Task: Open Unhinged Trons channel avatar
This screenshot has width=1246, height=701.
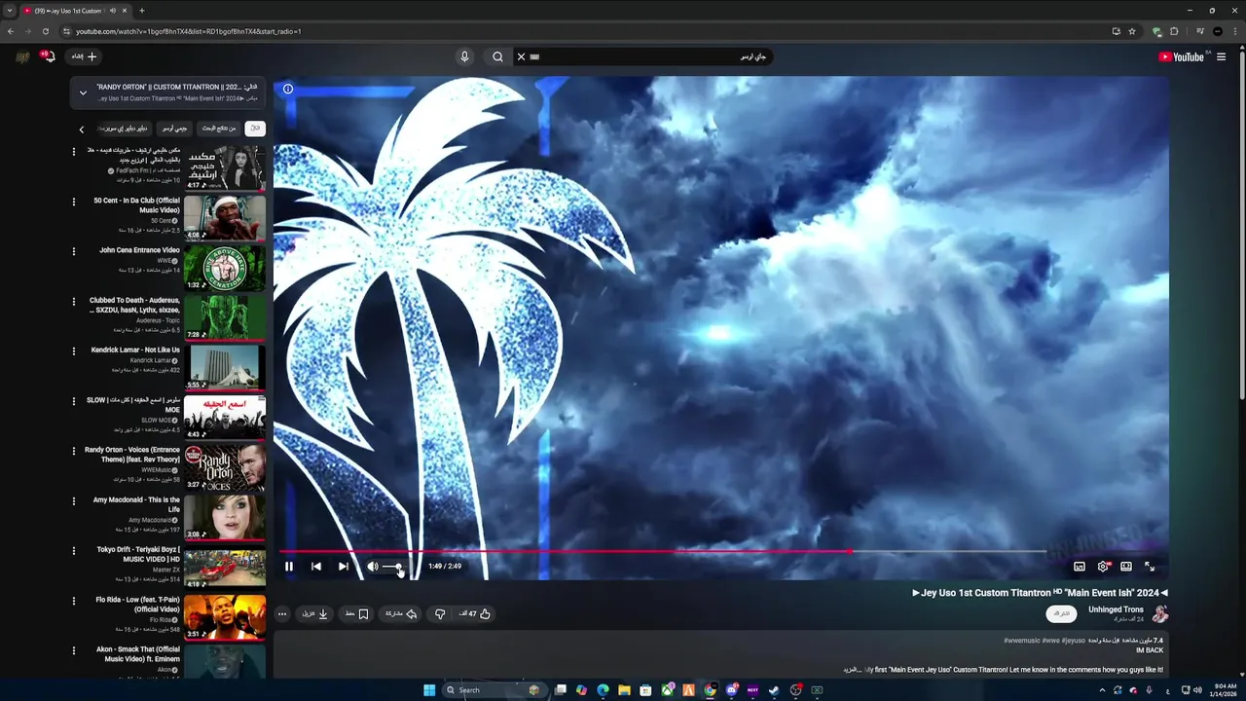Action: (1159, 613)
